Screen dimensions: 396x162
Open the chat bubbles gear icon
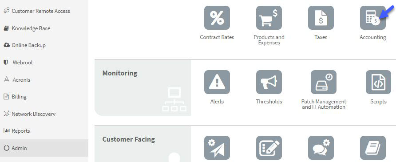[x=321, y=148]
